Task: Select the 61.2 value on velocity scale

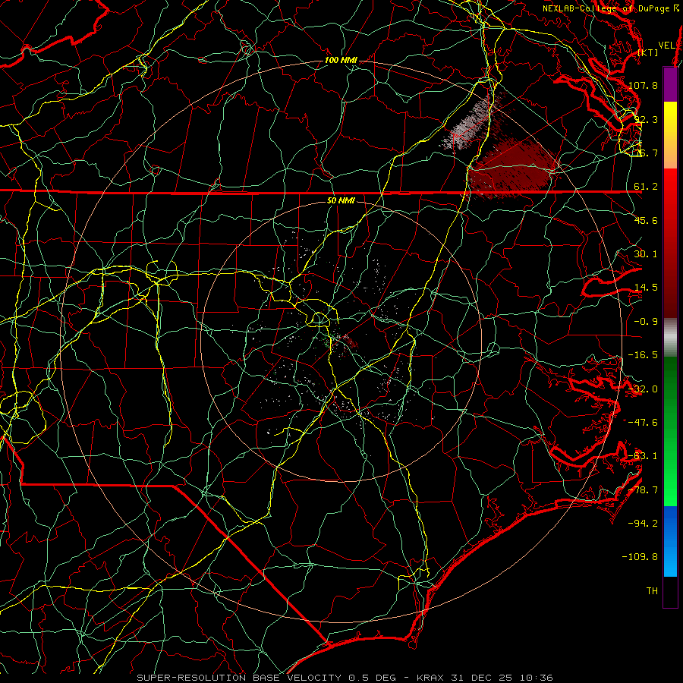Action: tap(646, 187)
